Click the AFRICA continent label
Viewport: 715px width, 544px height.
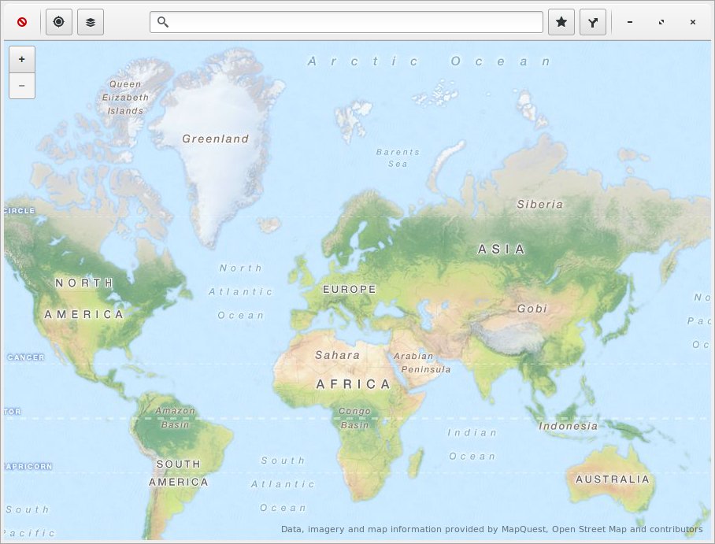(354, 384)
